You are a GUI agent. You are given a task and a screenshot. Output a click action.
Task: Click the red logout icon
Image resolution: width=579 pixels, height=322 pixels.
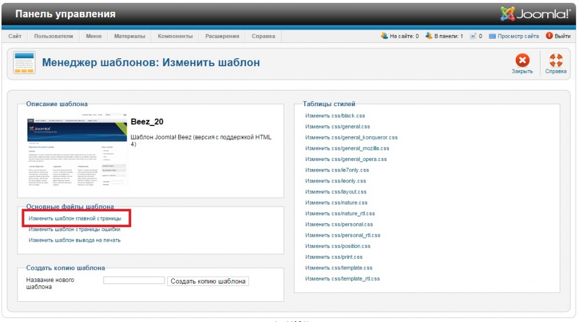tap(549, 36)
